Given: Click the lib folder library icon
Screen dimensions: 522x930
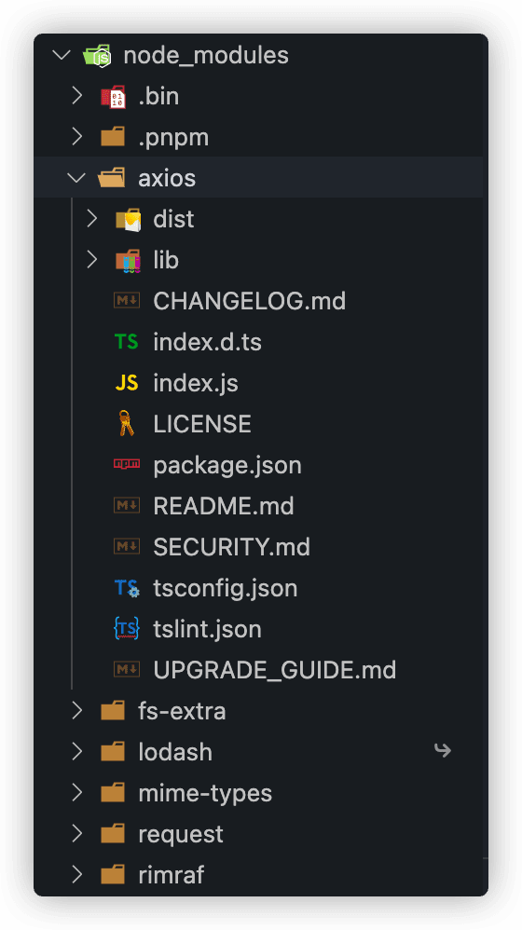Looking at the screenshot, I should 128,261.
